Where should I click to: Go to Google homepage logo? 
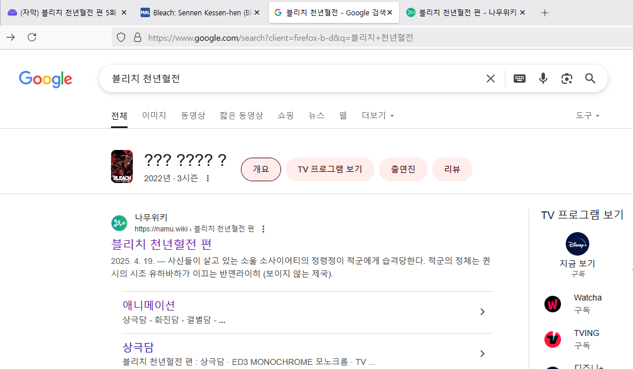click(x=45, y=79)
